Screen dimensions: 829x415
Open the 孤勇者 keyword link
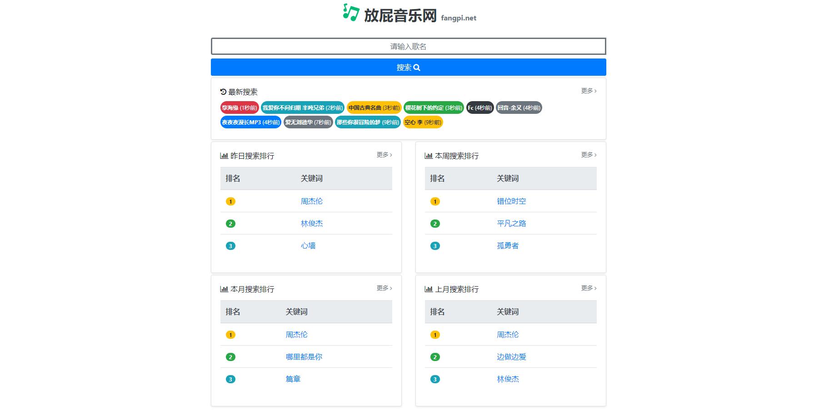[x=508, y=245]
